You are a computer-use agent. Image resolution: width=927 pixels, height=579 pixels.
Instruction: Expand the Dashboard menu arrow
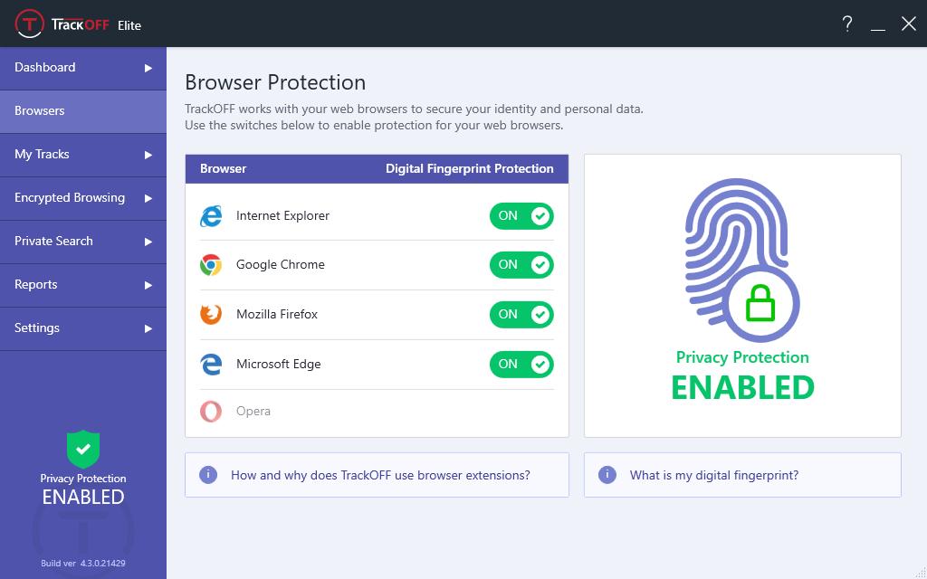148,68
